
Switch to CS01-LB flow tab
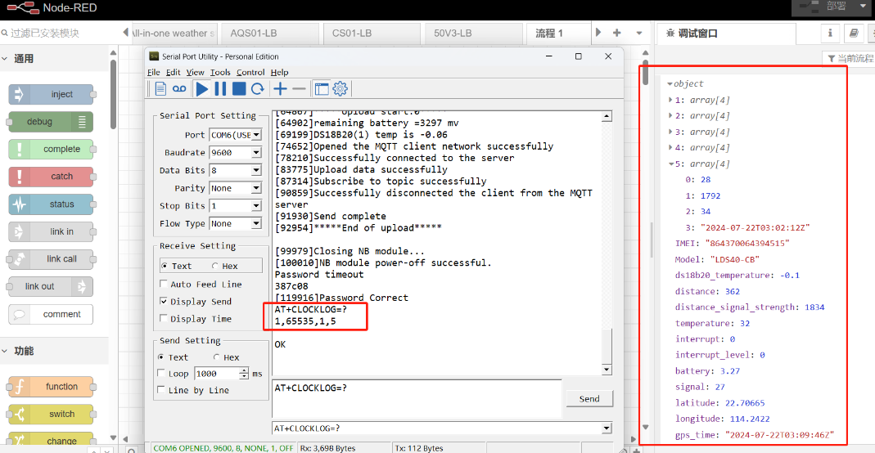pos(372,34)
